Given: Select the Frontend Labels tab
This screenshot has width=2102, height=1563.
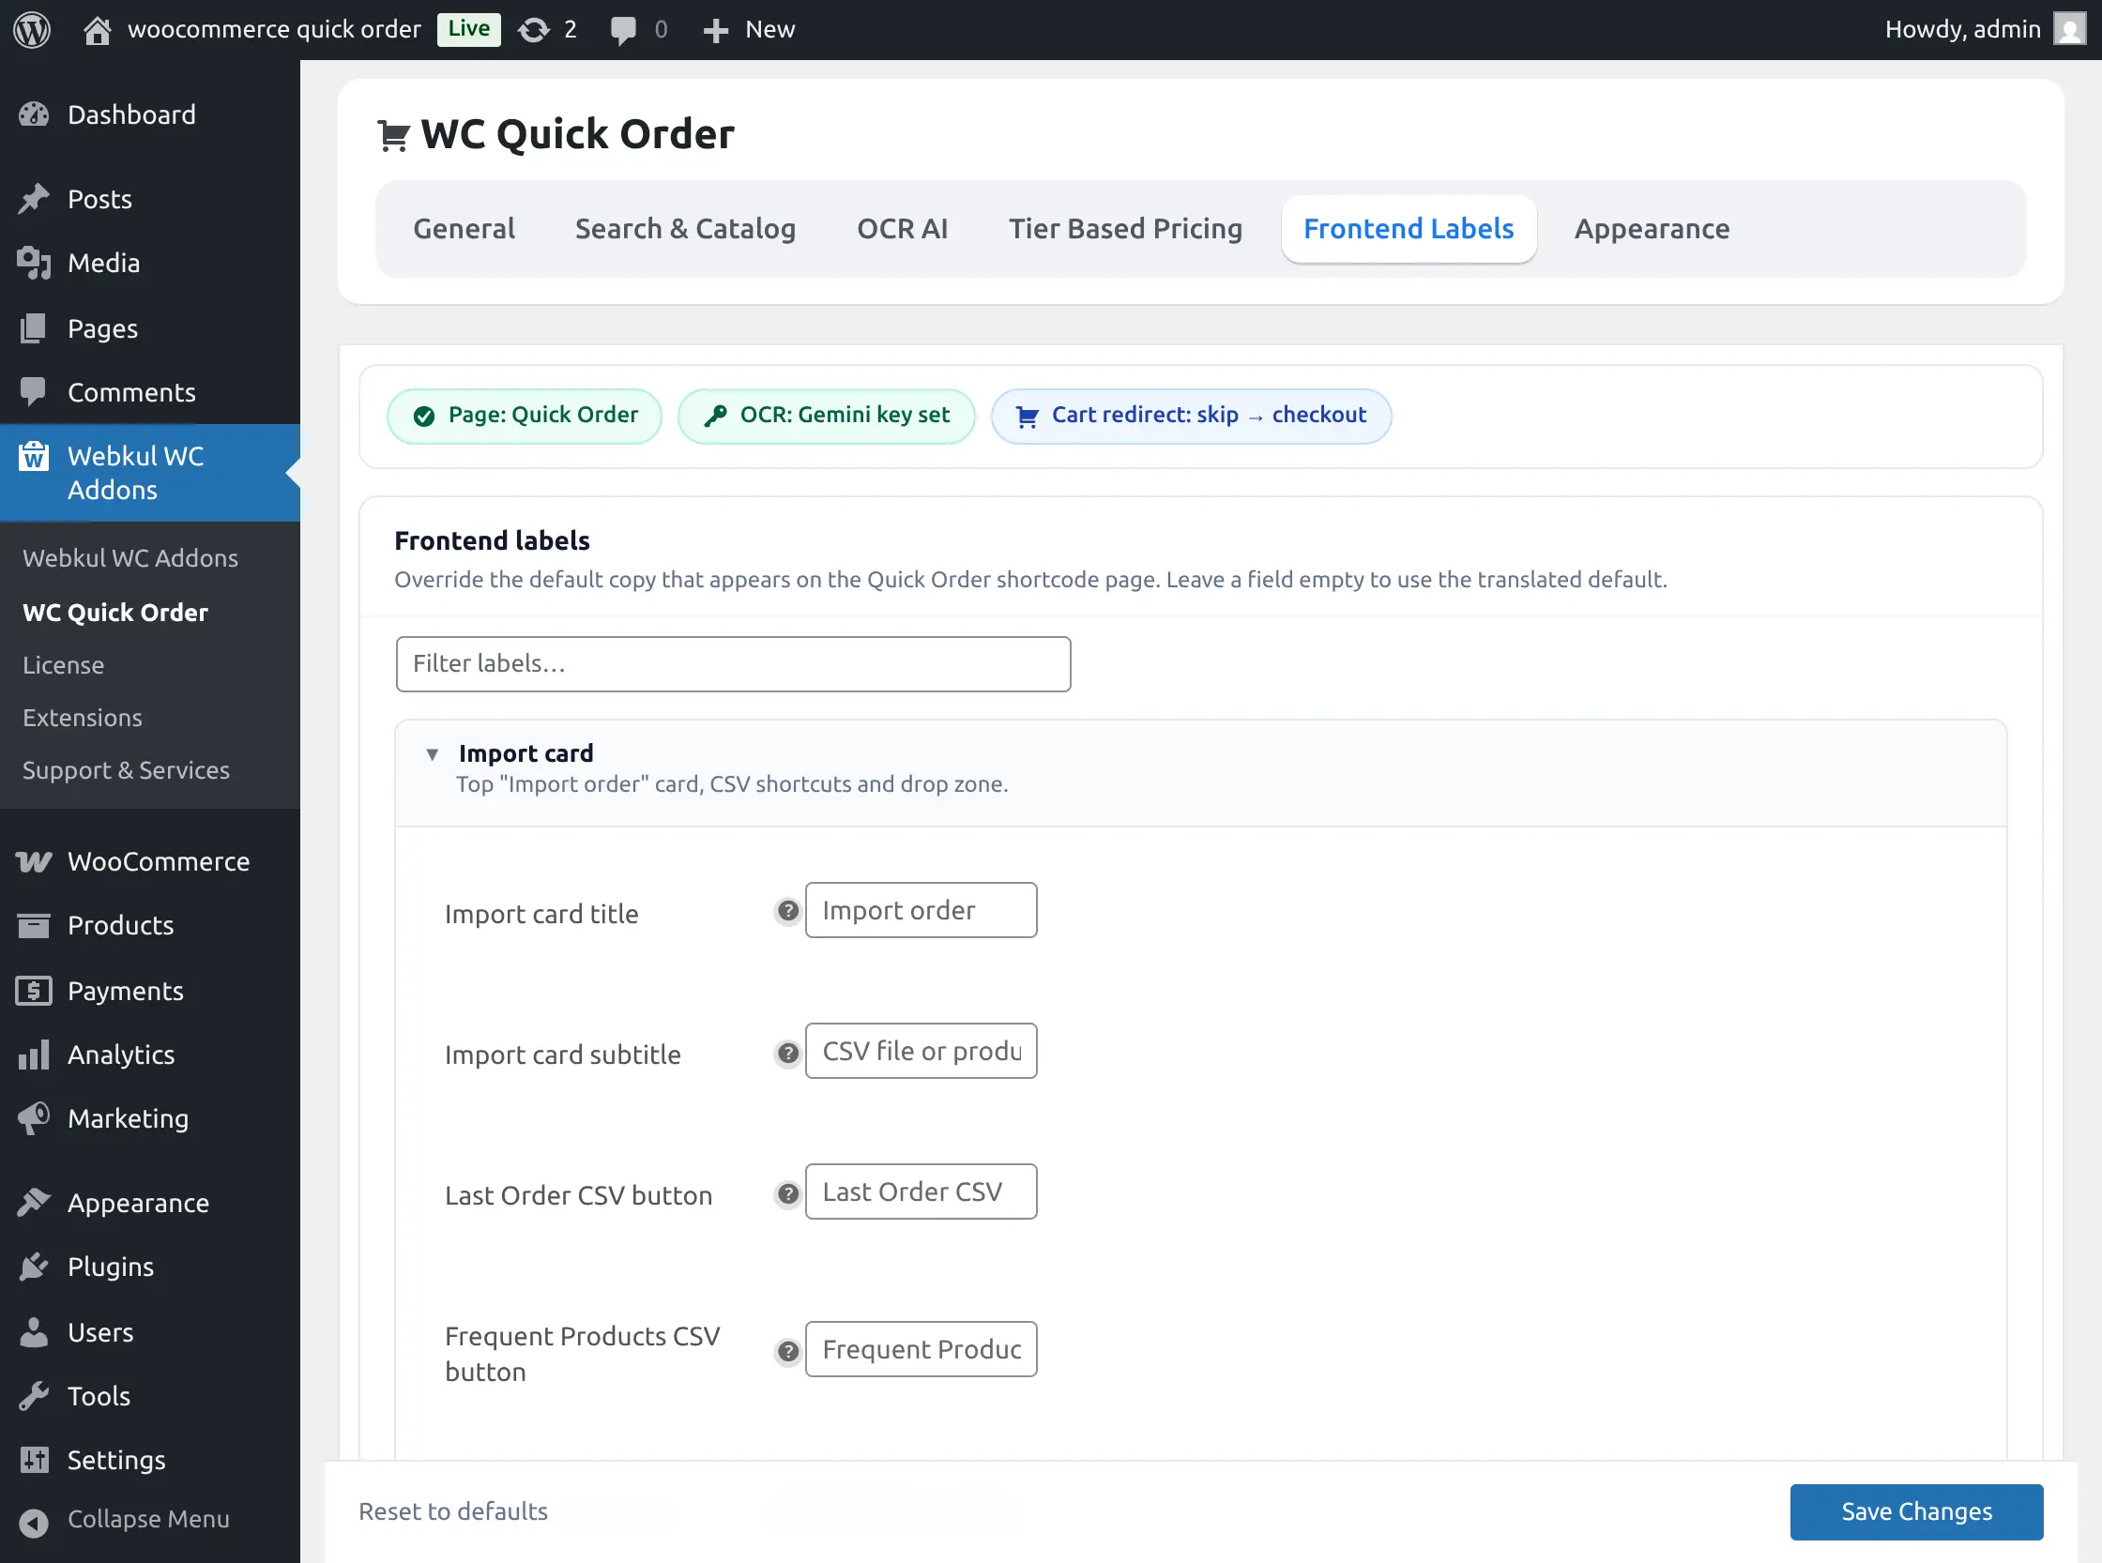Looking at the screenshot, I should tap(1409, 229).
